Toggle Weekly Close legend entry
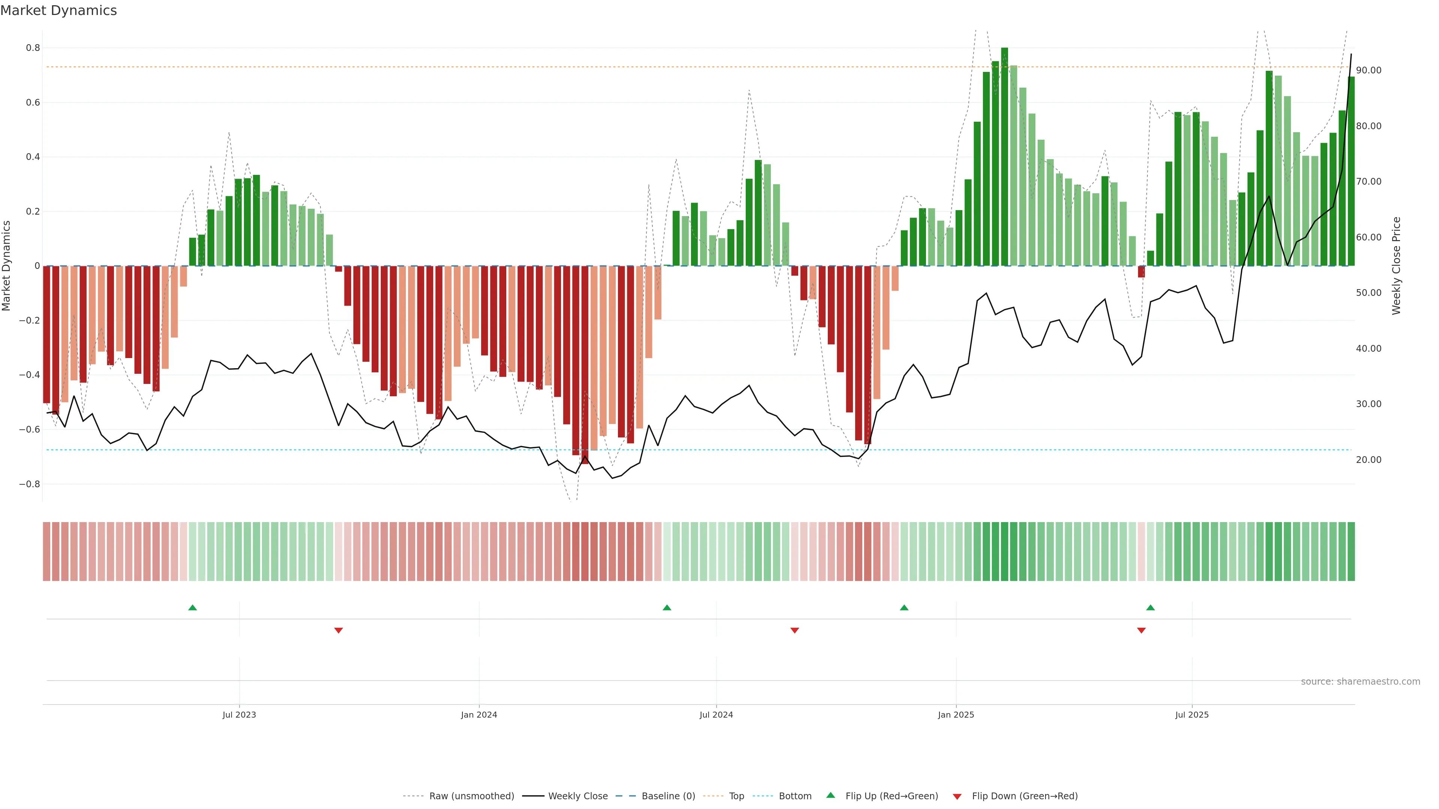Image resolution: width=1439 pixels, height=809 pixels. click(577, 796)
